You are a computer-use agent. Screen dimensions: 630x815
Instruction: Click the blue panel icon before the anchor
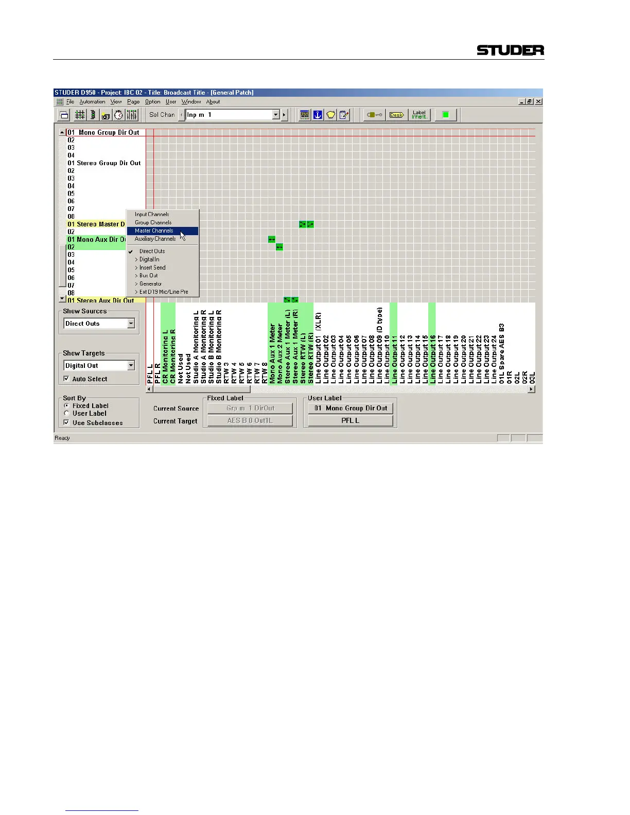click(x=305, y=115)
